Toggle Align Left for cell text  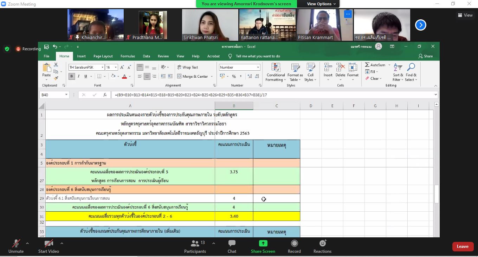[x=140, y=76]
